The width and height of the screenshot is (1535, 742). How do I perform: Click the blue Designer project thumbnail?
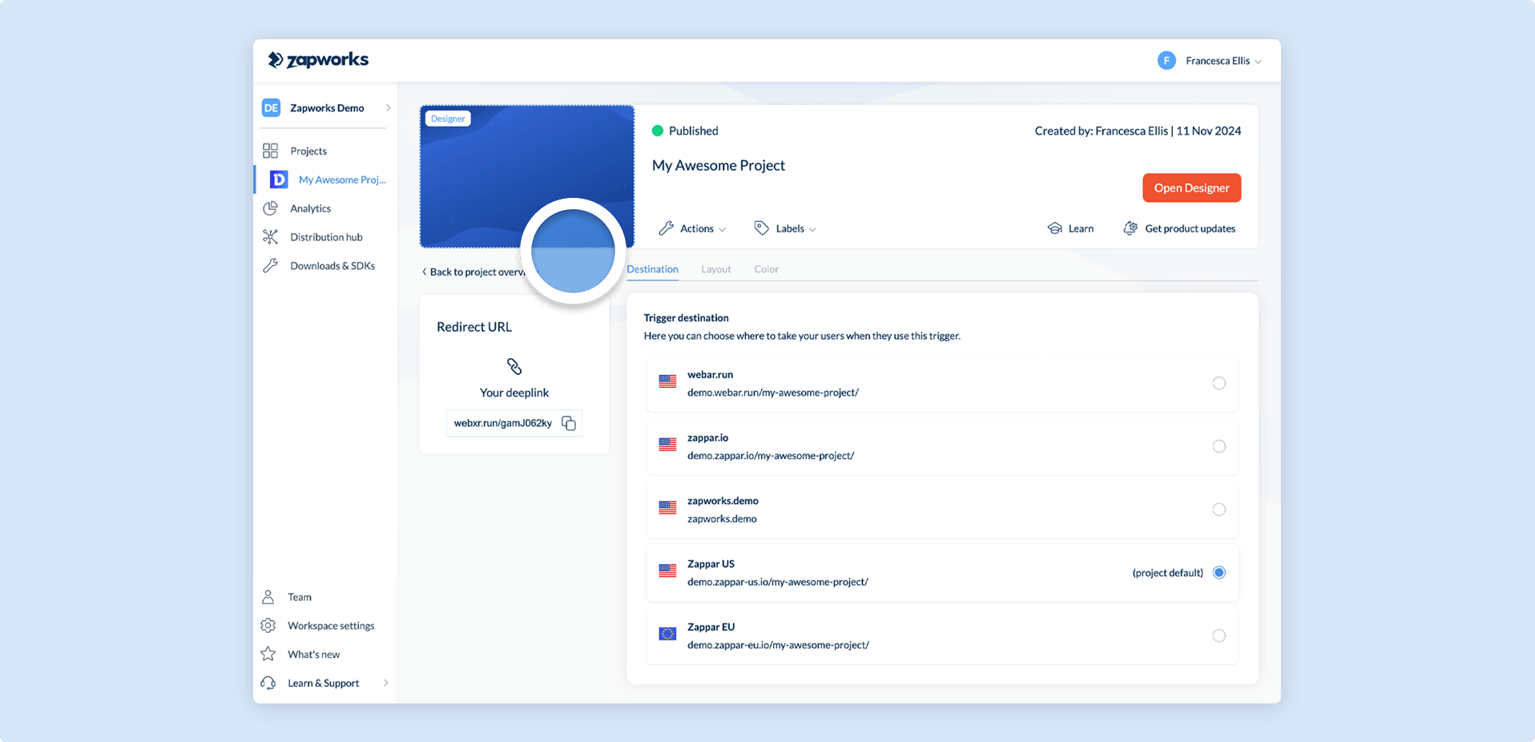(x=526, y=176)
